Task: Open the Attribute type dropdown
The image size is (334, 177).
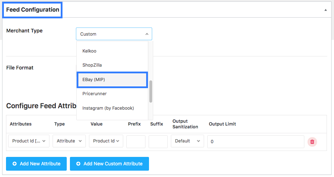Action: pos(69,141)
